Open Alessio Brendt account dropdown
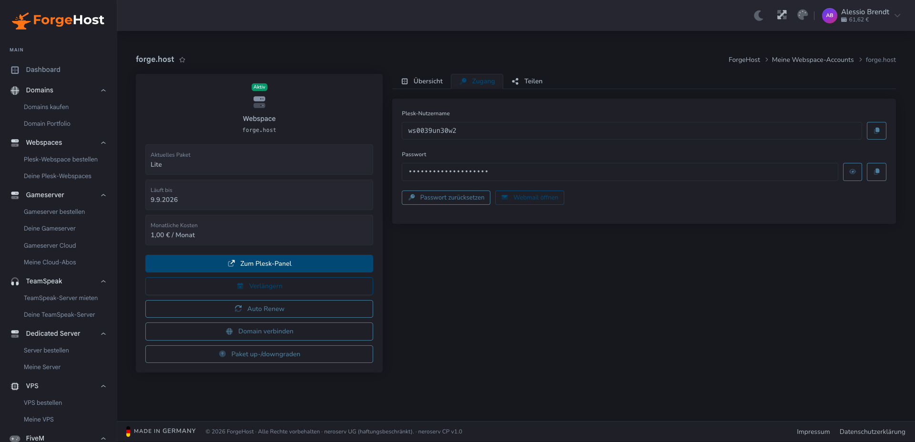 pyautogui.click(x=897, y=15)
